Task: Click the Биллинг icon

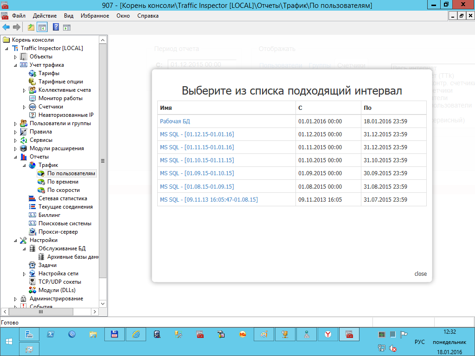Action: coord(32,215)
